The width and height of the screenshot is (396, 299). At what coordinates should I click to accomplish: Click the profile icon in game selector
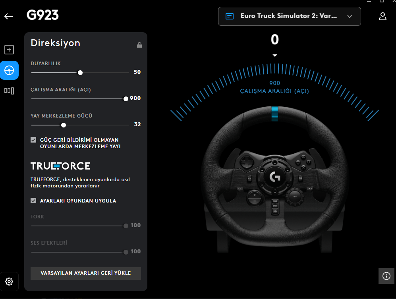(x=229, y=16)
